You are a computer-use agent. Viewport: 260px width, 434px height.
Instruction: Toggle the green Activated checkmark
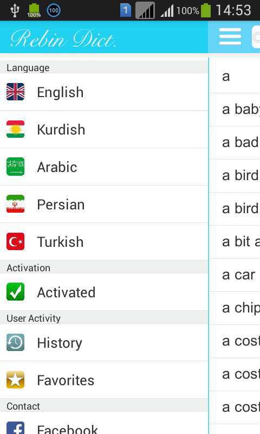click(16, 292)
